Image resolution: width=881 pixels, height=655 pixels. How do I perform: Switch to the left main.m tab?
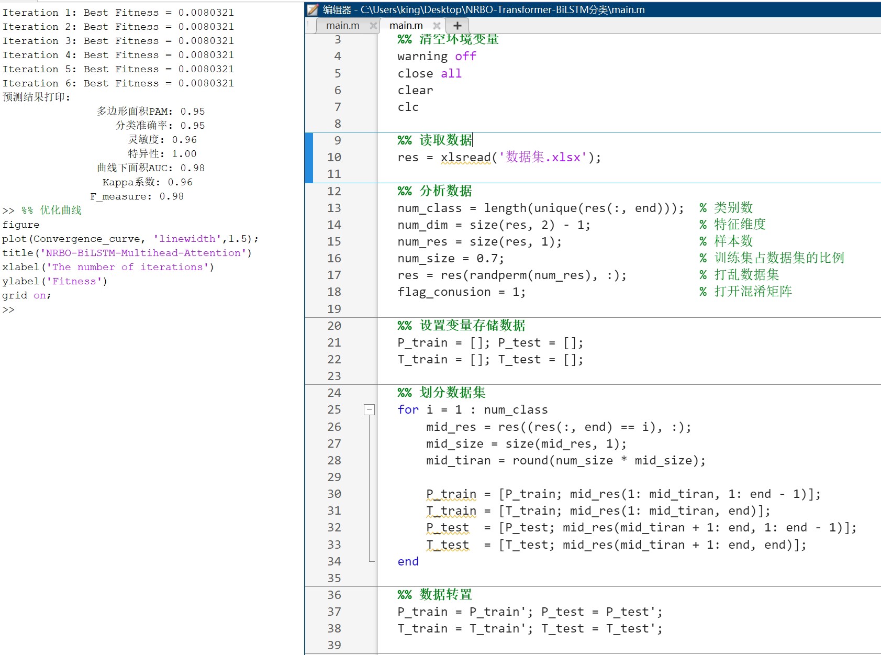click(344, 25)
